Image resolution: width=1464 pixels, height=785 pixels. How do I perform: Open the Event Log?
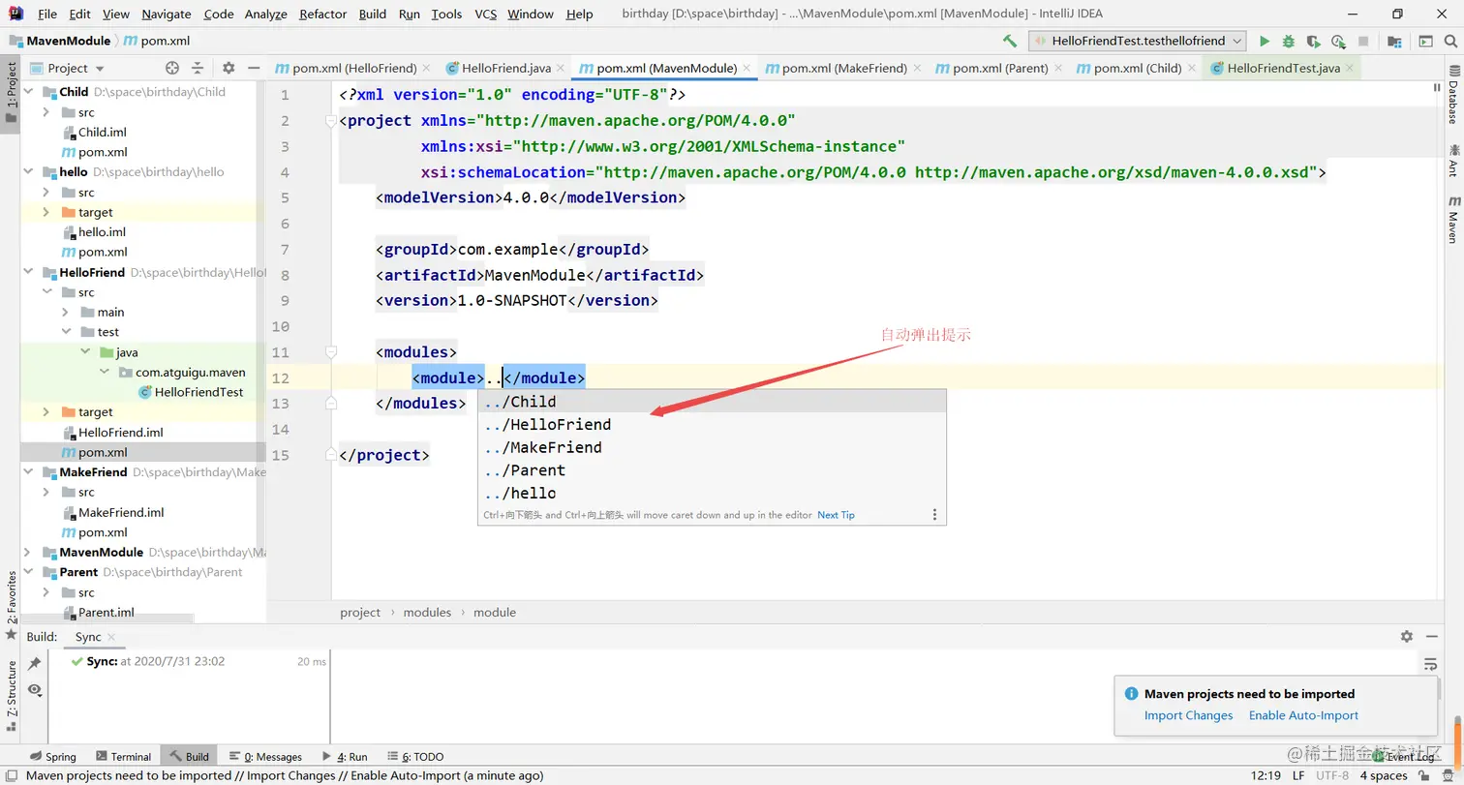click(x=1405, y=757)
